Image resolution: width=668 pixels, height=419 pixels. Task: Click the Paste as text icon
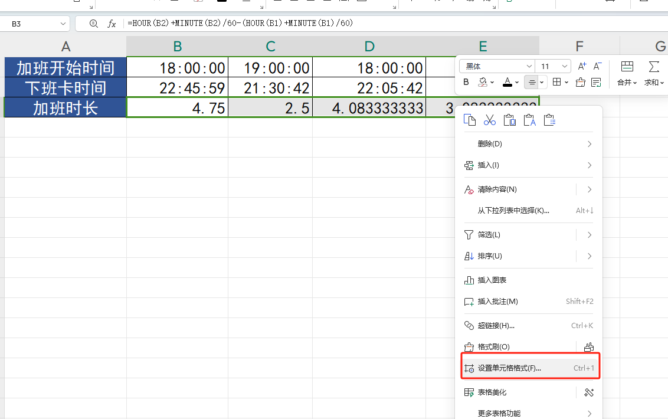pos(529,120)
